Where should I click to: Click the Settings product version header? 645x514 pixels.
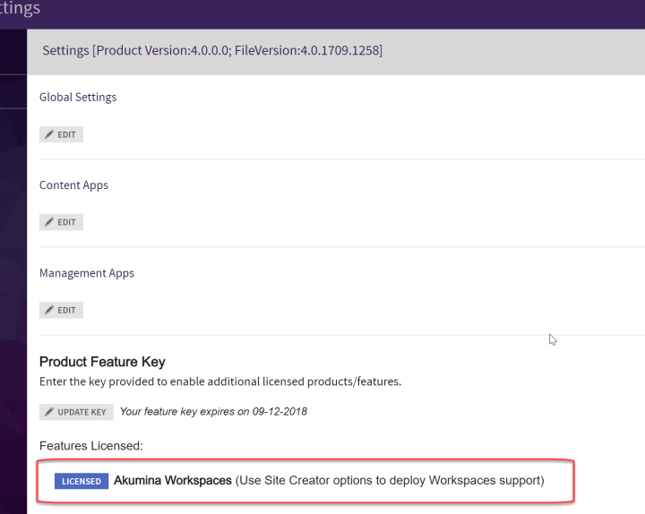pos(212,51)
